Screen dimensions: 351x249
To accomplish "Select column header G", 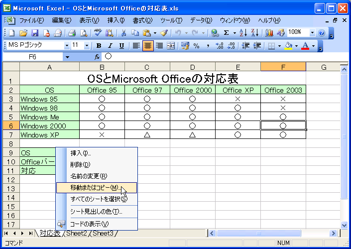I will pos(324,67).
